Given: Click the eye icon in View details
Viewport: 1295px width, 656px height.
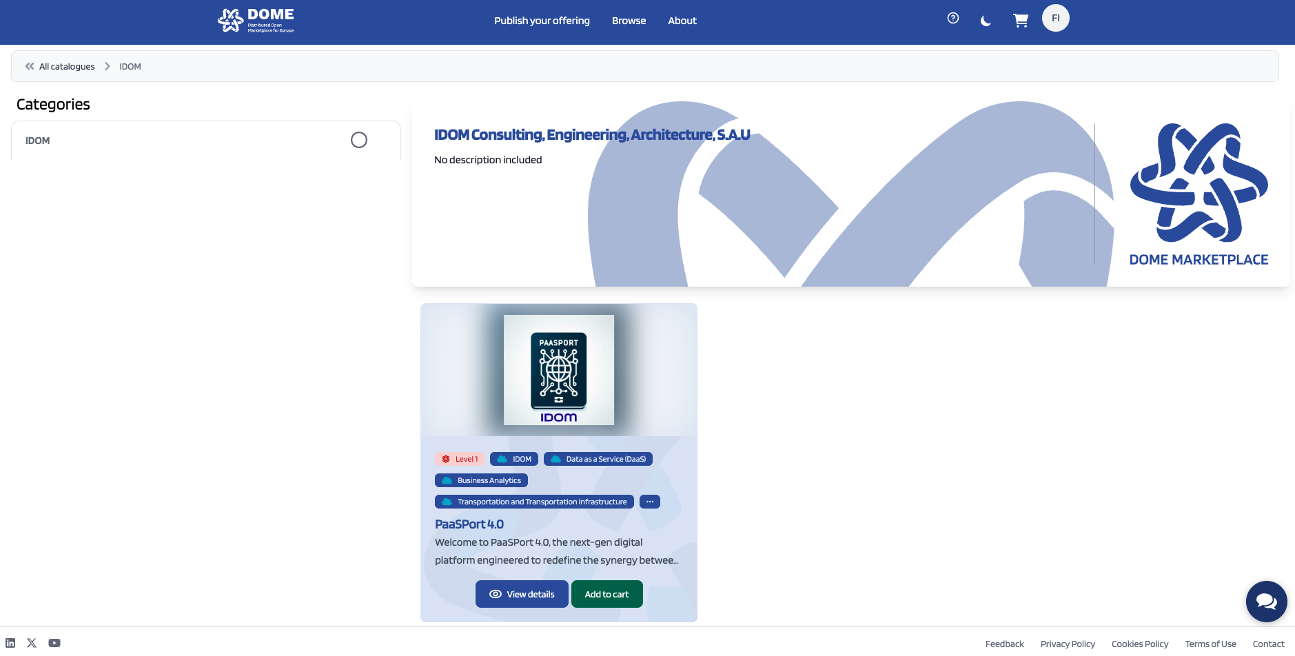Looking at the screenshot, I should [496, 594].
